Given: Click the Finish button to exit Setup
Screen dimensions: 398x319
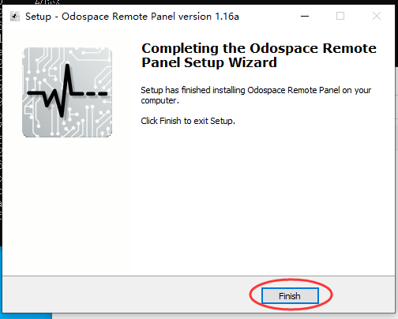Looking at the screenshot, I should click(x=290, y=295).
